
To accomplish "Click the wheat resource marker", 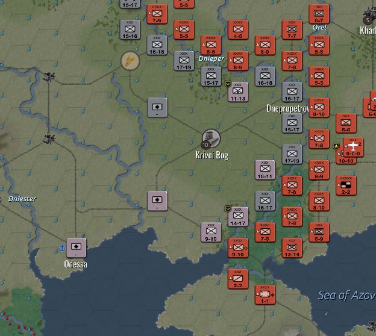I will tap(130, 61).
